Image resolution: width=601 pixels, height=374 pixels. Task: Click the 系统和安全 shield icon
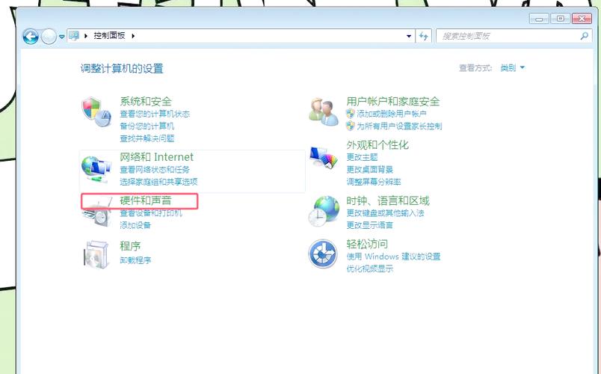point(95,111)
